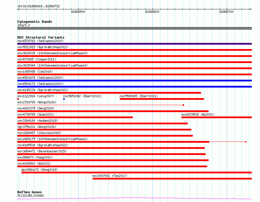Select nsv1065088 (Coe2014) label
Viewport: 260px width, 202px height.
35,72
